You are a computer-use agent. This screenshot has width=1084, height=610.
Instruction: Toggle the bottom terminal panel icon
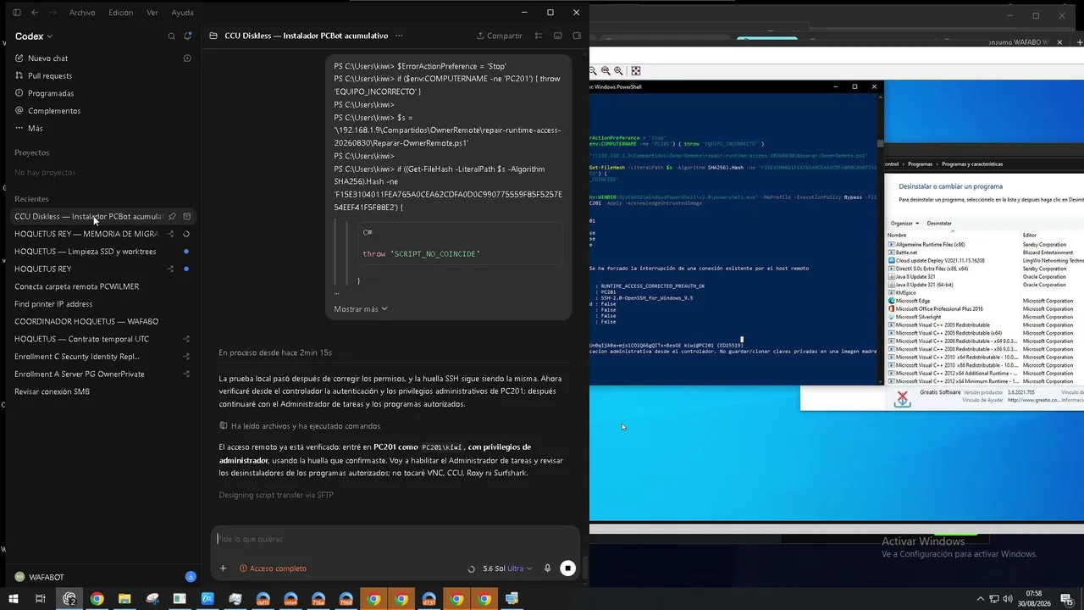click(x=558, y=36)
